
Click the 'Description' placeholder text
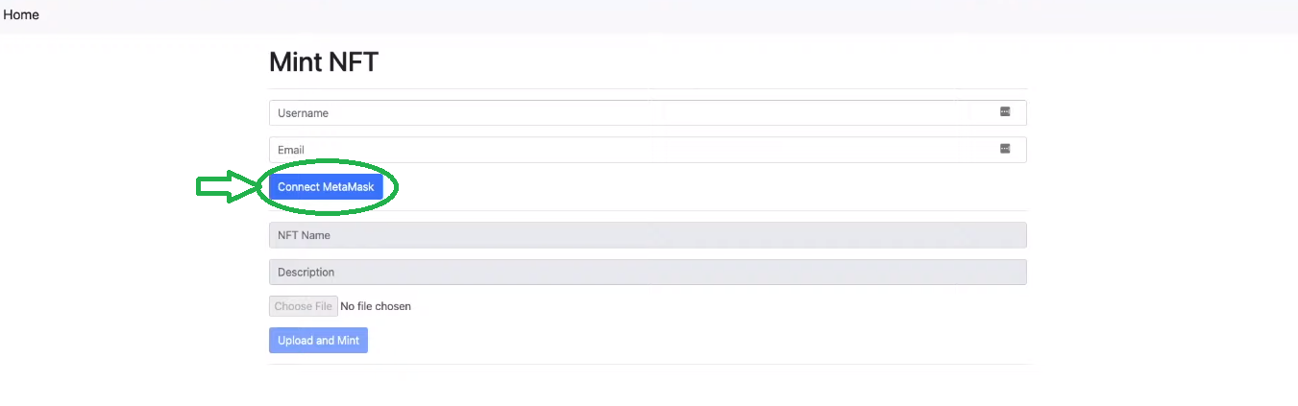[x=306, y=273]
